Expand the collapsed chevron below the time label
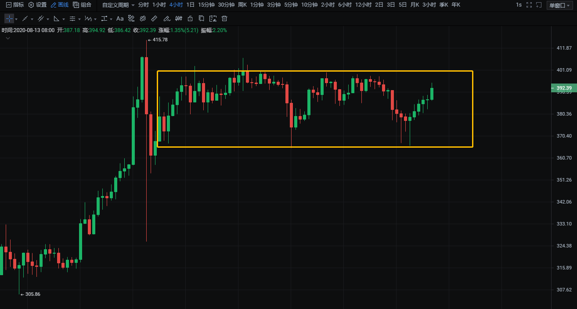Screen dimensions: 577x309 click(8, 39)
